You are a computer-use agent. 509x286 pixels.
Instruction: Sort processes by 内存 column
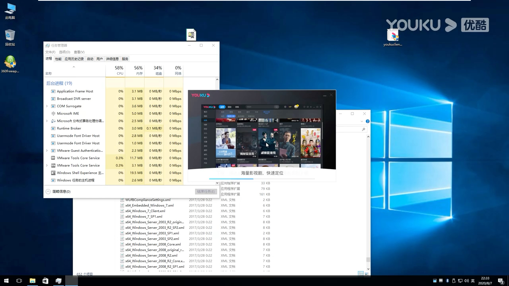click(x=134, y=70)
